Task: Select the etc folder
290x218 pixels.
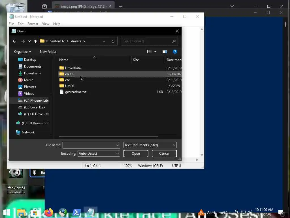Action: pyautogui.click(x=67, y=80)
